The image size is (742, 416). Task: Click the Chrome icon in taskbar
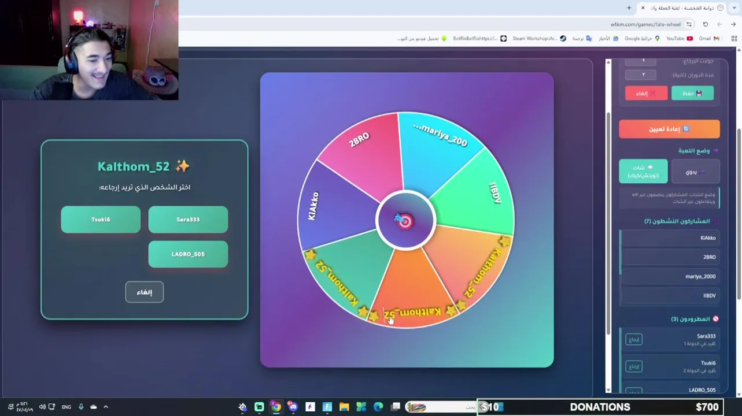point(276,407)
